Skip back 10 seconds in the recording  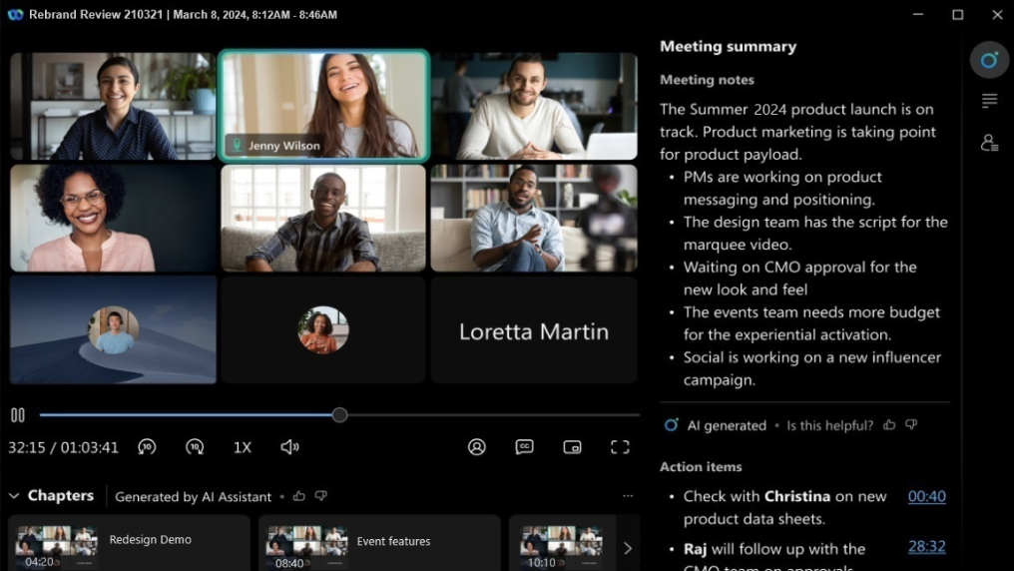click(147, 447)
